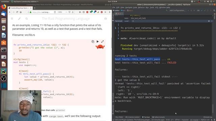Toggle the Rust book sidebar menu

click(x=12, y=18)
